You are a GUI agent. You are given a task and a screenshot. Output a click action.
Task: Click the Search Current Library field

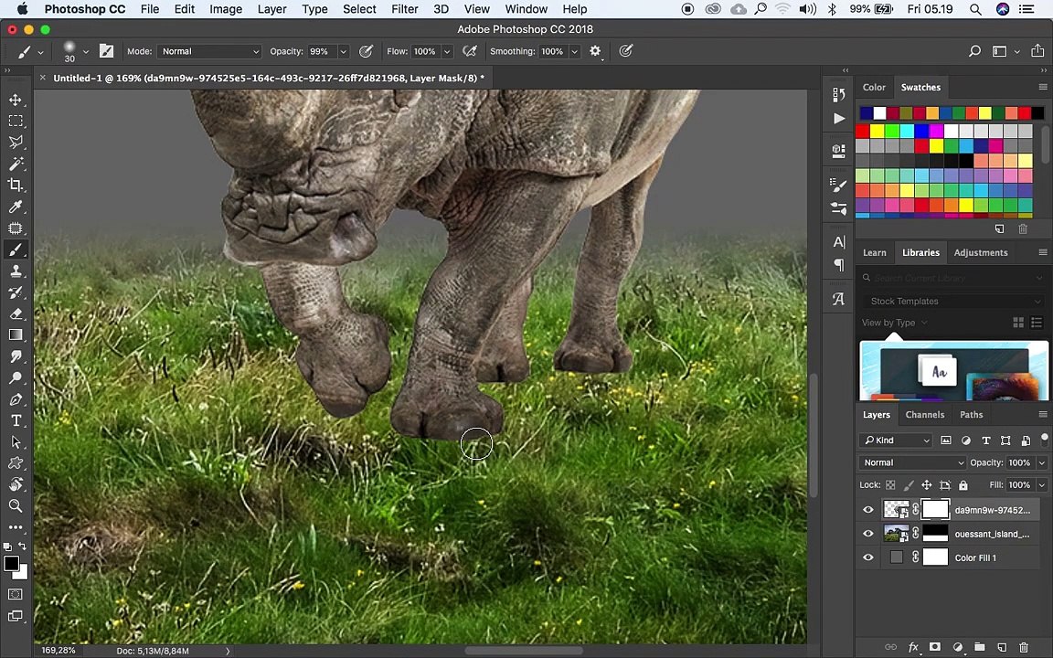pos(953,278)
